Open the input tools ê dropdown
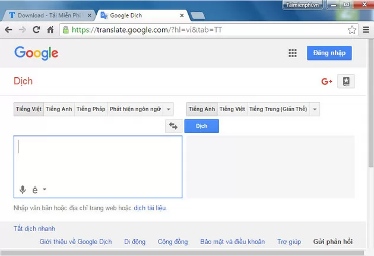This screenshot has height=256, width=374. [x=39, y=190]
